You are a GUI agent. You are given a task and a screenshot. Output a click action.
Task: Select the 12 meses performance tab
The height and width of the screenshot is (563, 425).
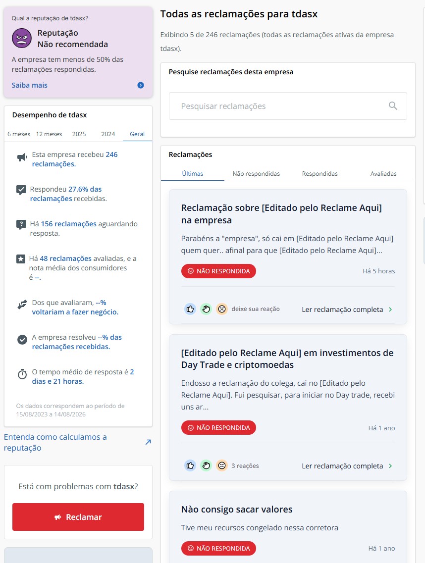49,134
